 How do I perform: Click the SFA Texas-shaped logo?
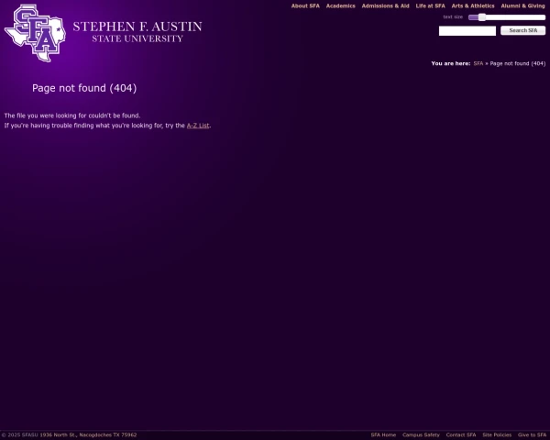[x=35, y=33]
